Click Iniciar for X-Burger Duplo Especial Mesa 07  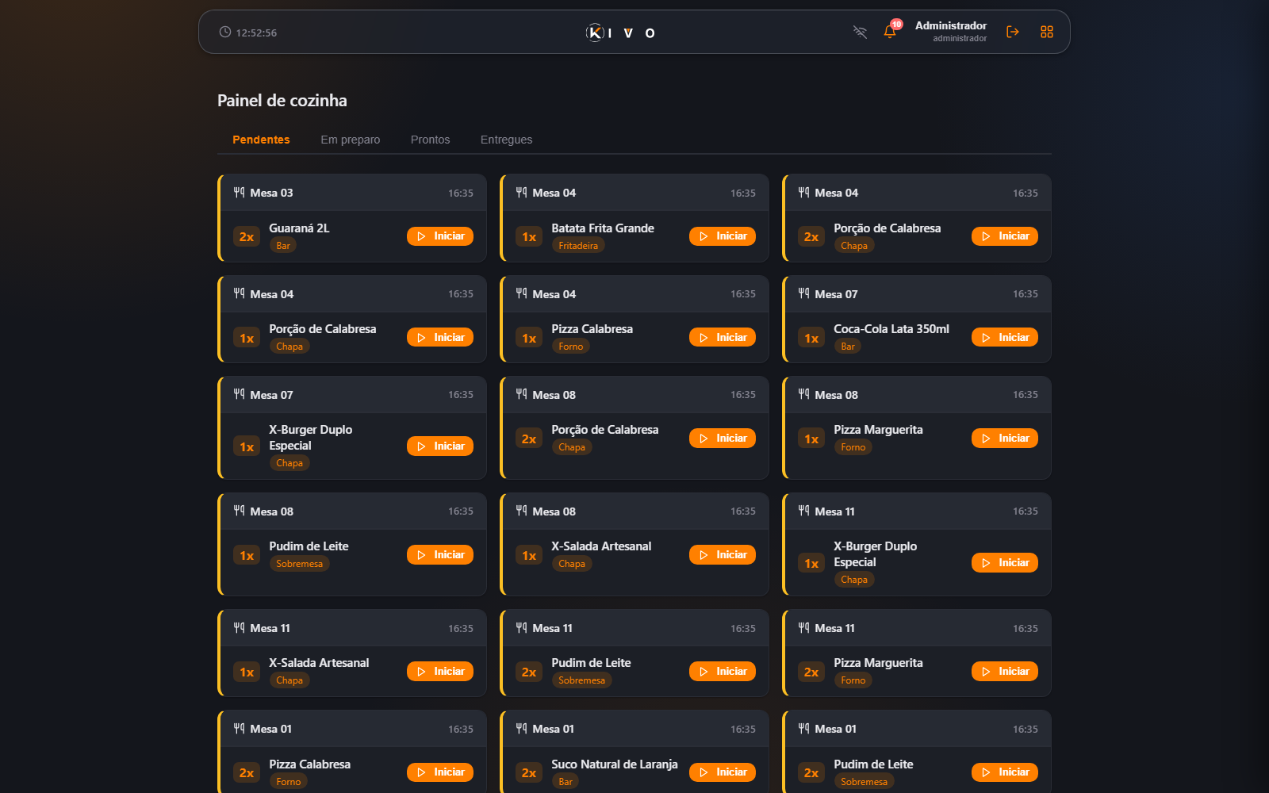click(x=440, y=446)
